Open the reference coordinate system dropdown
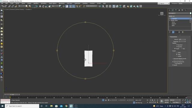192x108 pixels. click(55, 6)
